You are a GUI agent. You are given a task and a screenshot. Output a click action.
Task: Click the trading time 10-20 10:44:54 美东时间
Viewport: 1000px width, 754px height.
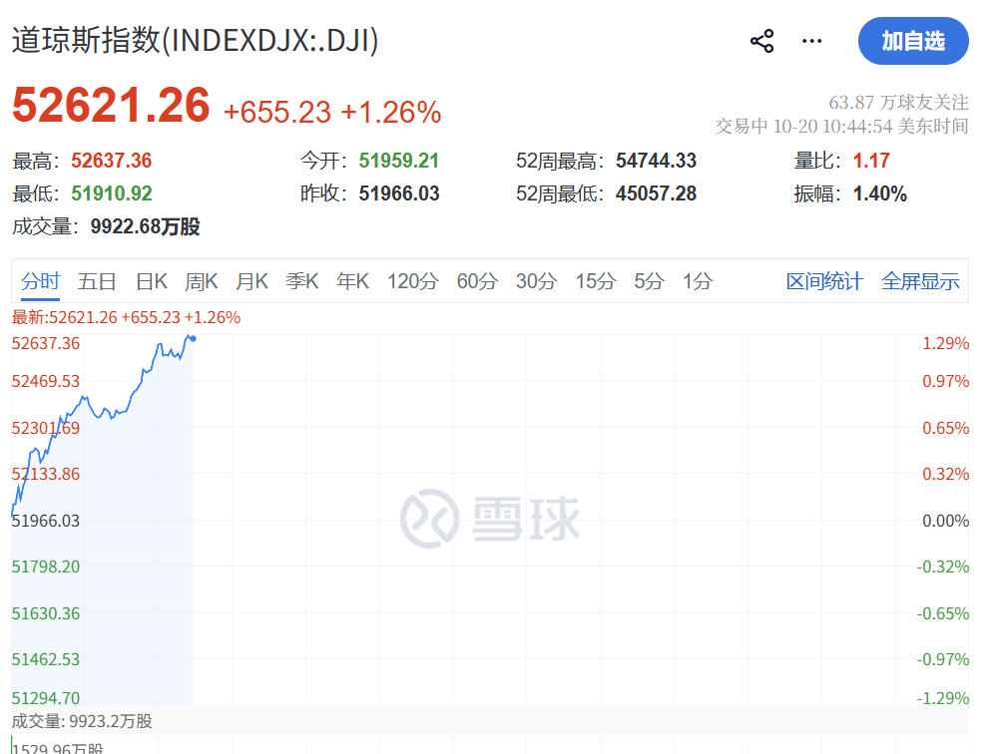pyautogui.click(x=870, y=127)
